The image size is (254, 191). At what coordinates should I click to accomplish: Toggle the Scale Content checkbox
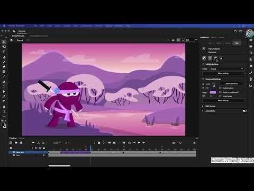tap(220, 88)
